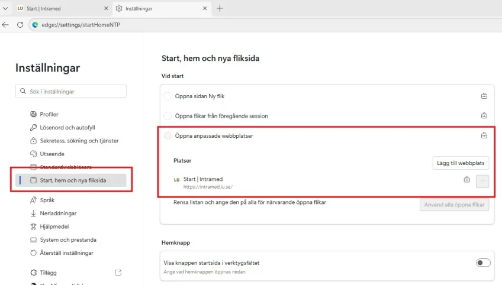Toggle Visa knappen startsida i verktygsfältet

pyautogui.click(x=483, y=263)
